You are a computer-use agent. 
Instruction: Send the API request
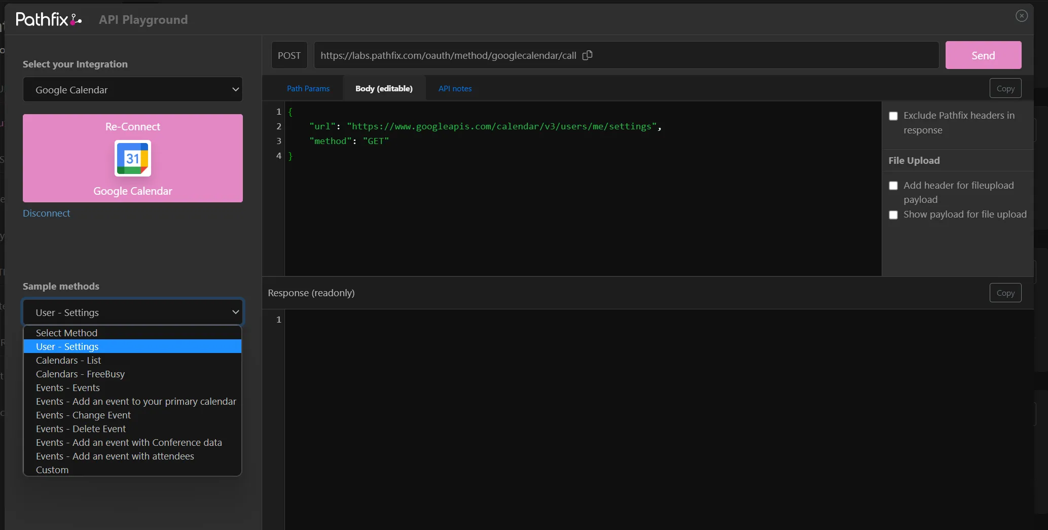coord(983,55)
